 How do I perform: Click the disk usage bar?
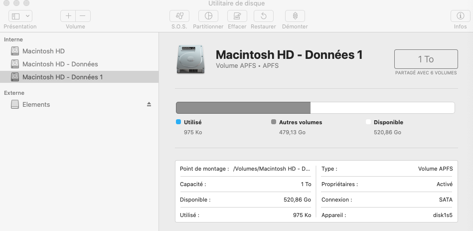click(x=315, y=108)
